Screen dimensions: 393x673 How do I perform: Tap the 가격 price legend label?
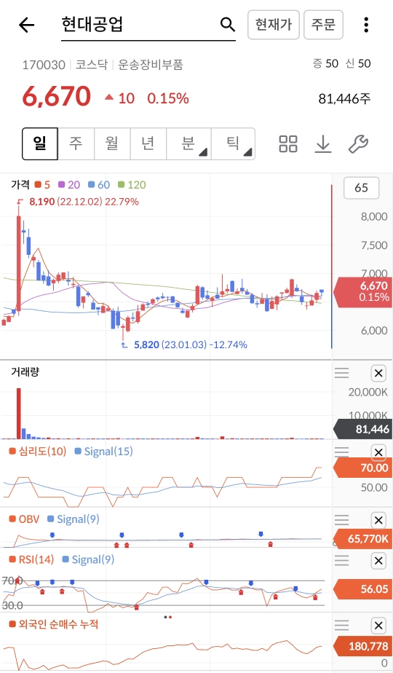pos(20,184)
